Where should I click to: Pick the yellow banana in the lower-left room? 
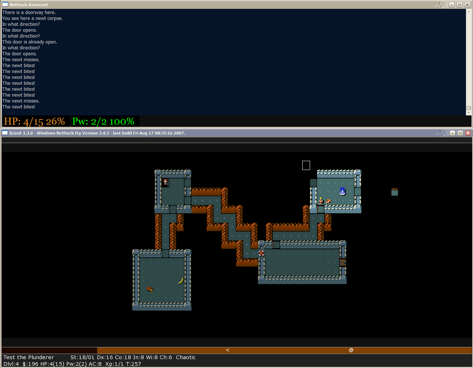[x=181, y=280]
